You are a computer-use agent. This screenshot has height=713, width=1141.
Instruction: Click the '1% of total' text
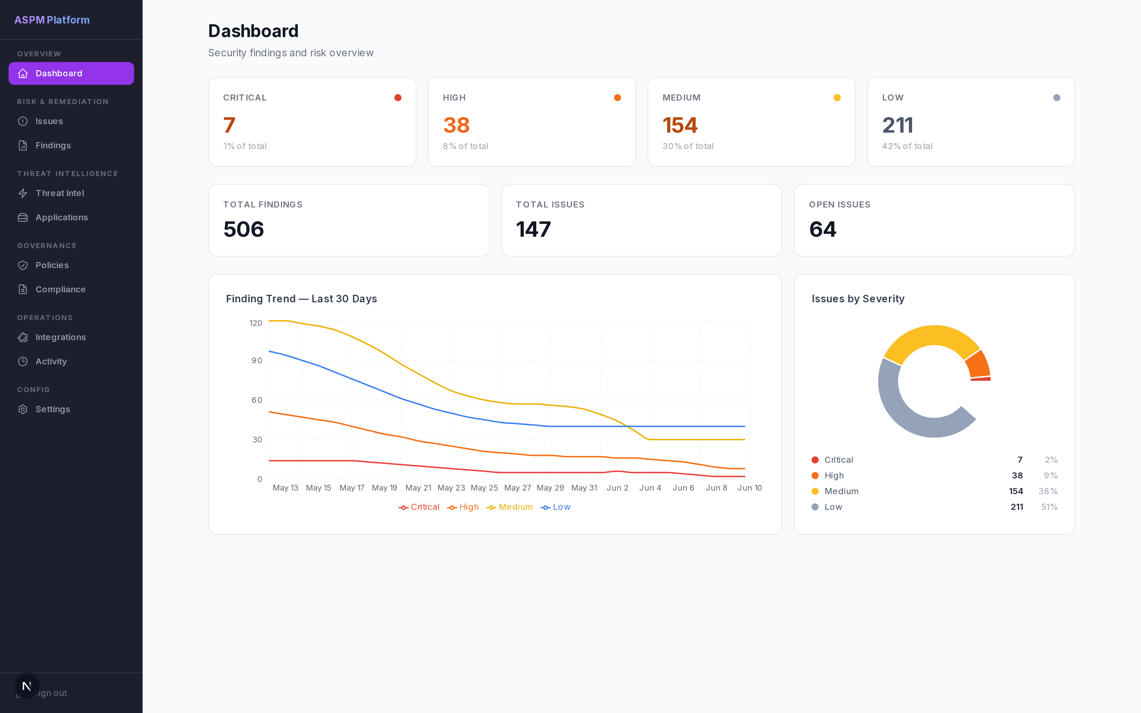(x=245, y=146)
